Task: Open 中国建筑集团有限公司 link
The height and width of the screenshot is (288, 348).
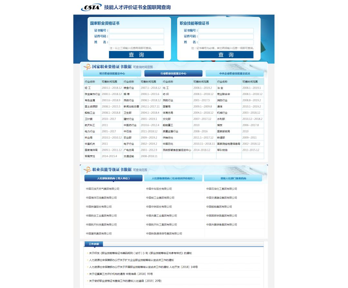Action: 99,234
